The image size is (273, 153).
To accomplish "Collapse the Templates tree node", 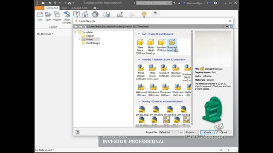I will point(75,32).
